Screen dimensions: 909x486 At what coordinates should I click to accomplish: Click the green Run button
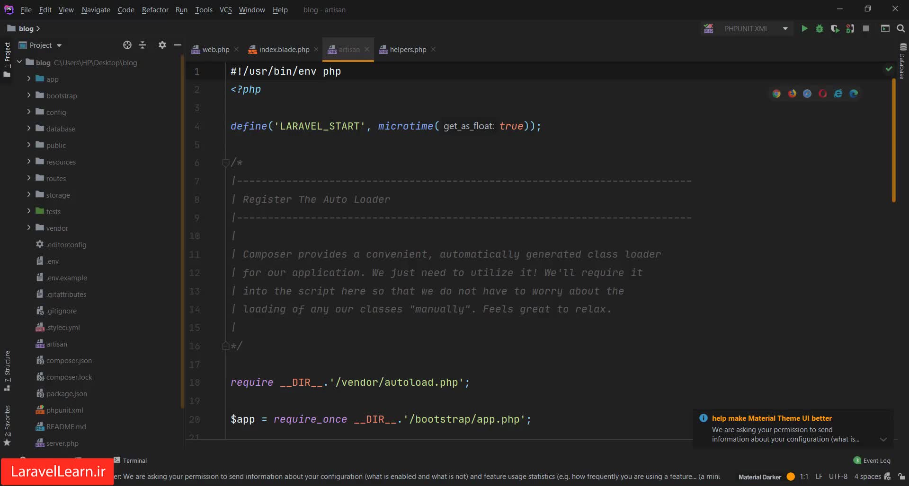coord(804,29)
